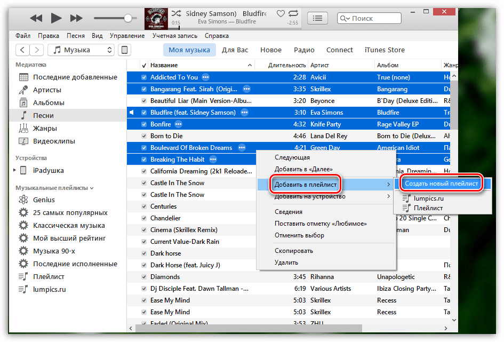
Task: Switch to the iTunes Store tab
Action: click(384, 50)
